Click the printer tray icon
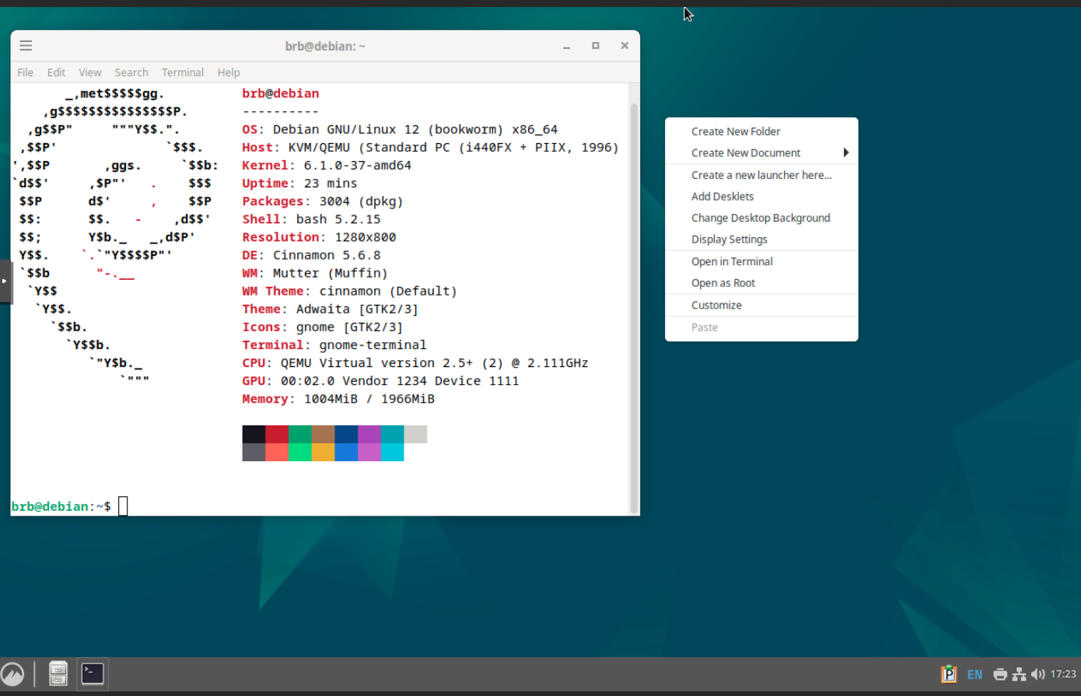Viewport: 1081px width, 696px height. click(x=1000, y=674)
